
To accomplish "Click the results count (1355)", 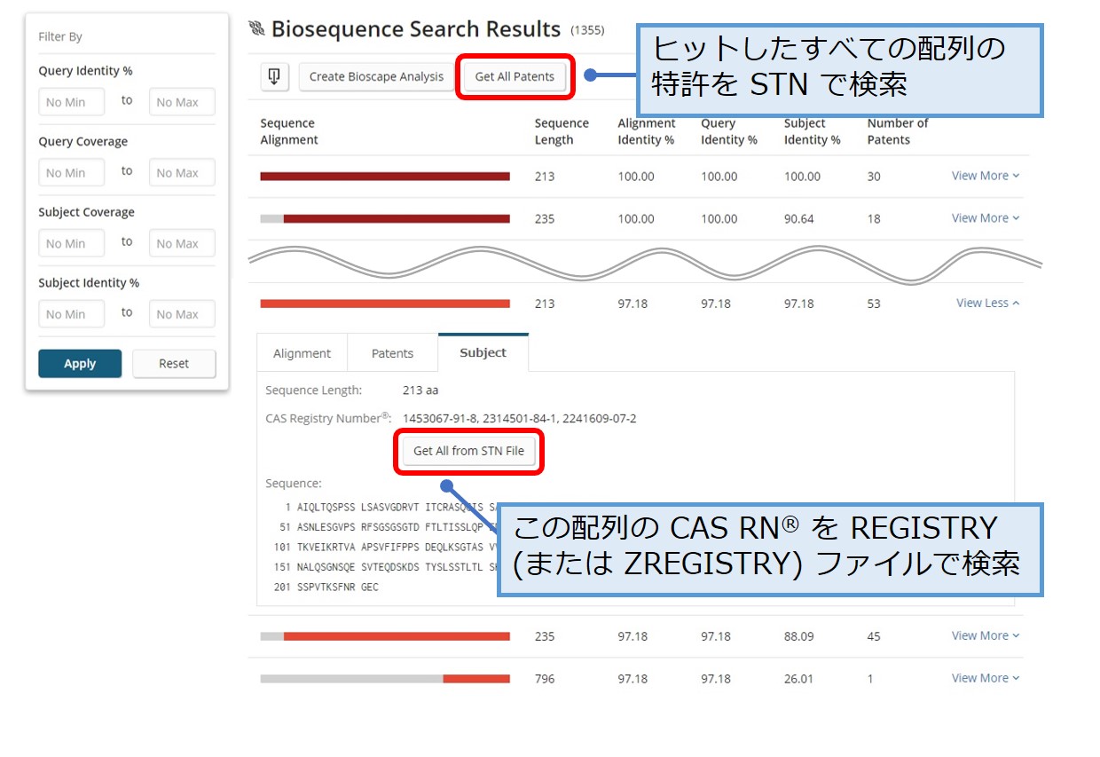I will [x=587, y=30].
